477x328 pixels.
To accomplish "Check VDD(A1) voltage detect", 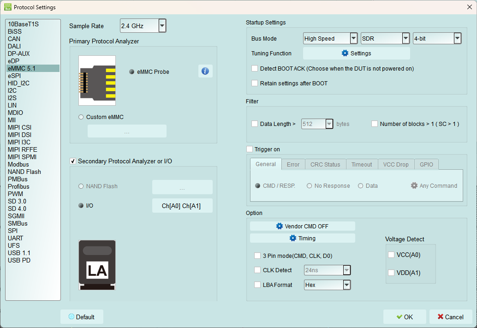I will tap(391, 273).
